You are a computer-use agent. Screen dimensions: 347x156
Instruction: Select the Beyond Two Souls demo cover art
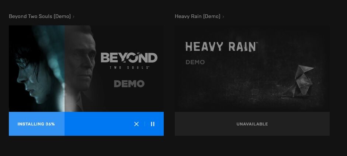(x=86, y=69)
